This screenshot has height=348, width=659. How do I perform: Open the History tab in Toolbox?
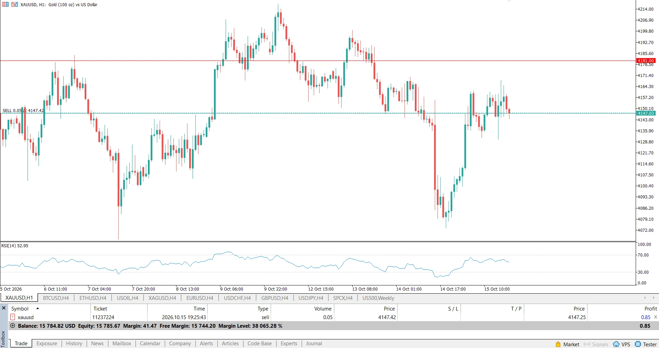74,343
